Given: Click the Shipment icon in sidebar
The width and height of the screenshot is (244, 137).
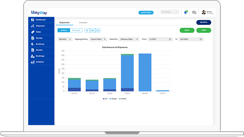Looking at the screenshot, I should 33,26.
